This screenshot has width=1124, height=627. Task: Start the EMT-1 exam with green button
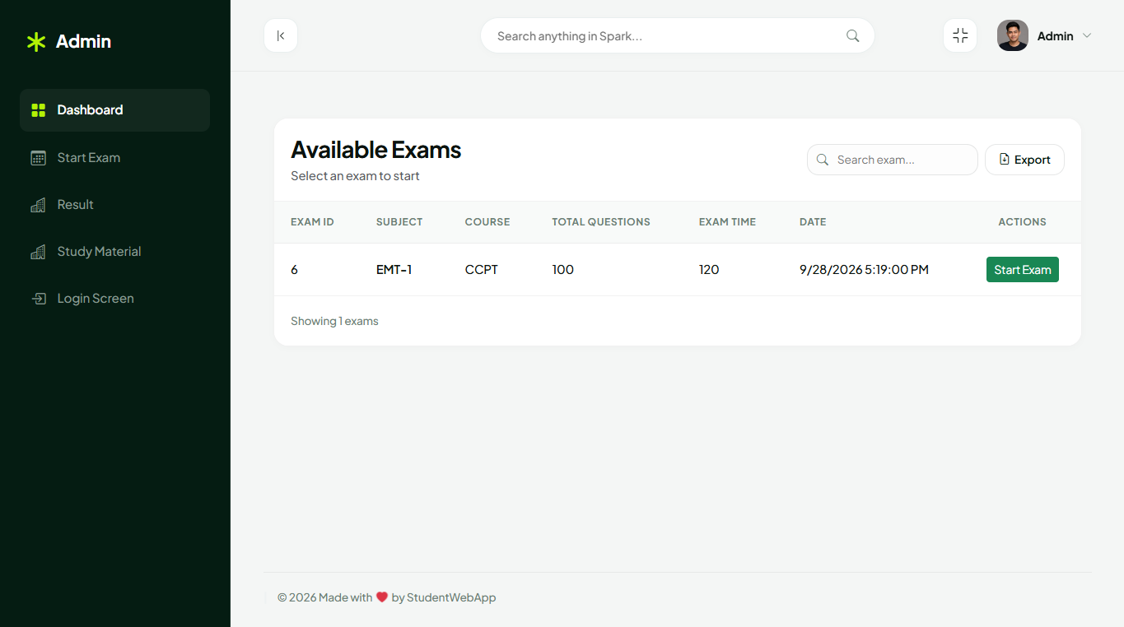coord(1023,270)
